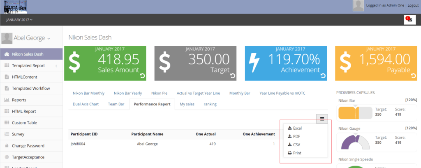Refresh the Achievement tile

[x=323, y=76]
